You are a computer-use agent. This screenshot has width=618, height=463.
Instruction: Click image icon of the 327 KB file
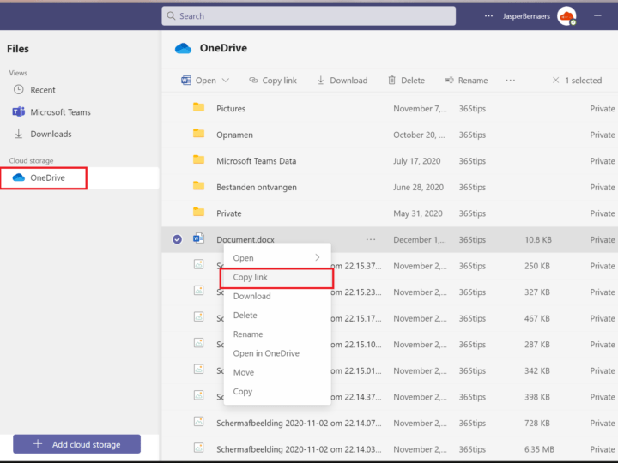click(x=198, y=291)
